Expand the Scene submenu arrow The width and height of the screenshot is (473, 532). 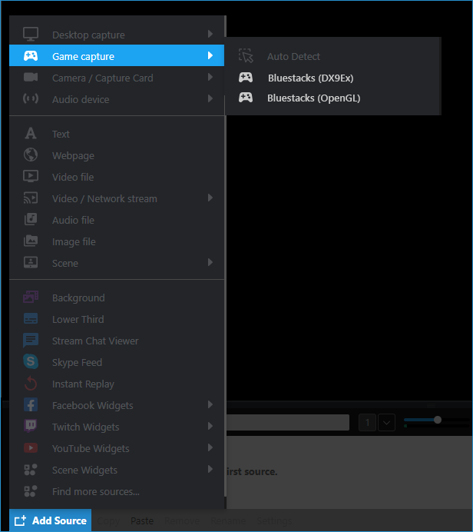[210, 262]
